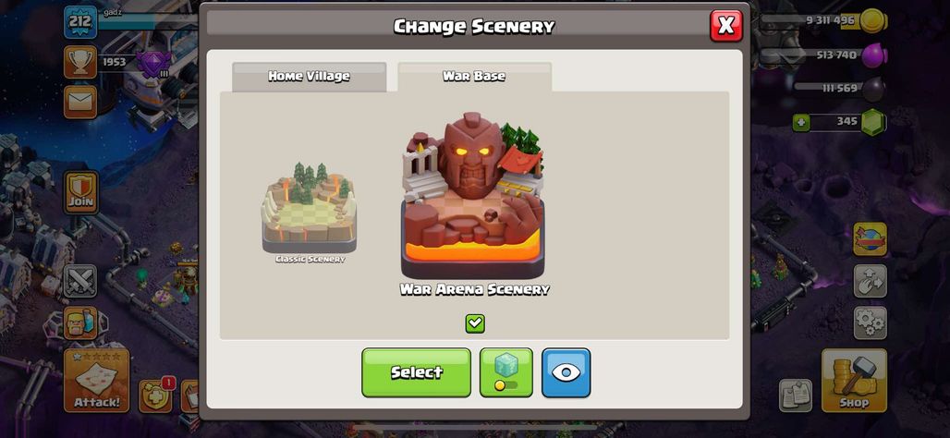950x438 pixels.
Task: Add gems with the green plus button
Action: coord(801,122)
